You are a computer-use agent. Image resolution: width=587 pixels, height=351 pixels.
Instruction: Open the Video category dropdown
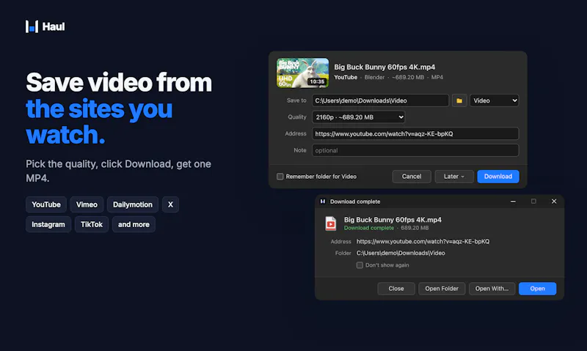(494, 100)
